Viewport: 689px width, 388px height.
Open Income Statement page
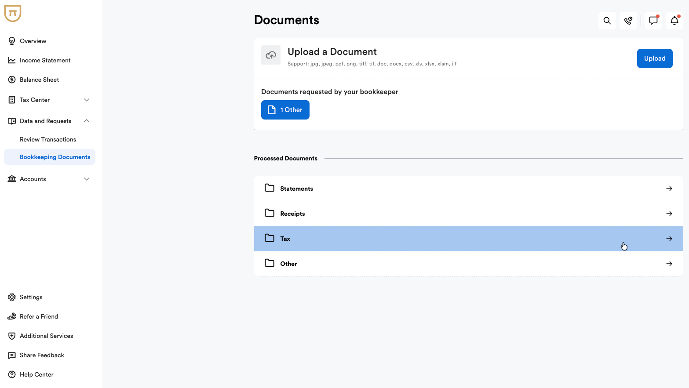(x=45, y=60)
